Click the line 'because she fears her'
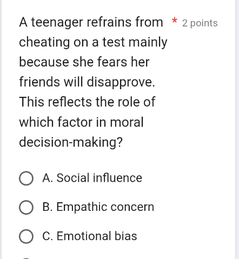The image size is (239, 259). (84, 62)
